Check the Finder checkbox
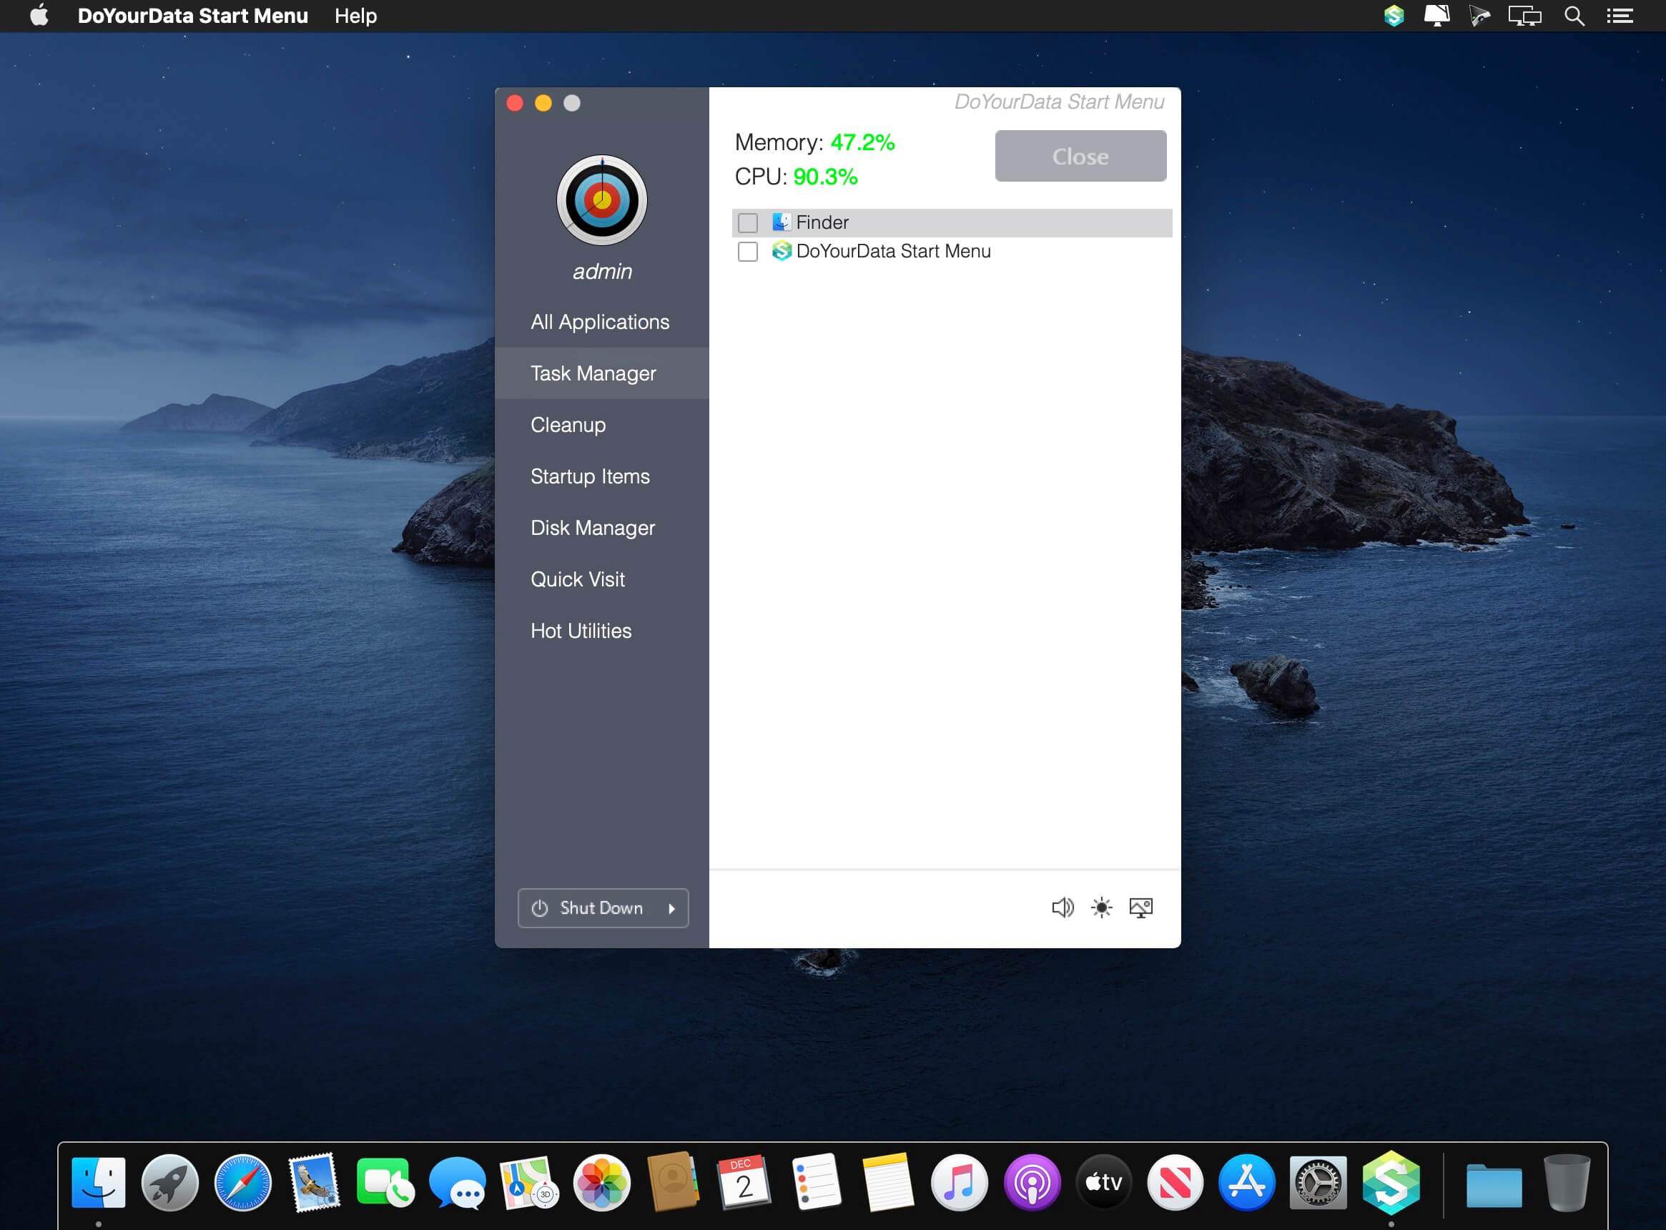This screenshot has height=1230, width=1666. pos(747,222)
